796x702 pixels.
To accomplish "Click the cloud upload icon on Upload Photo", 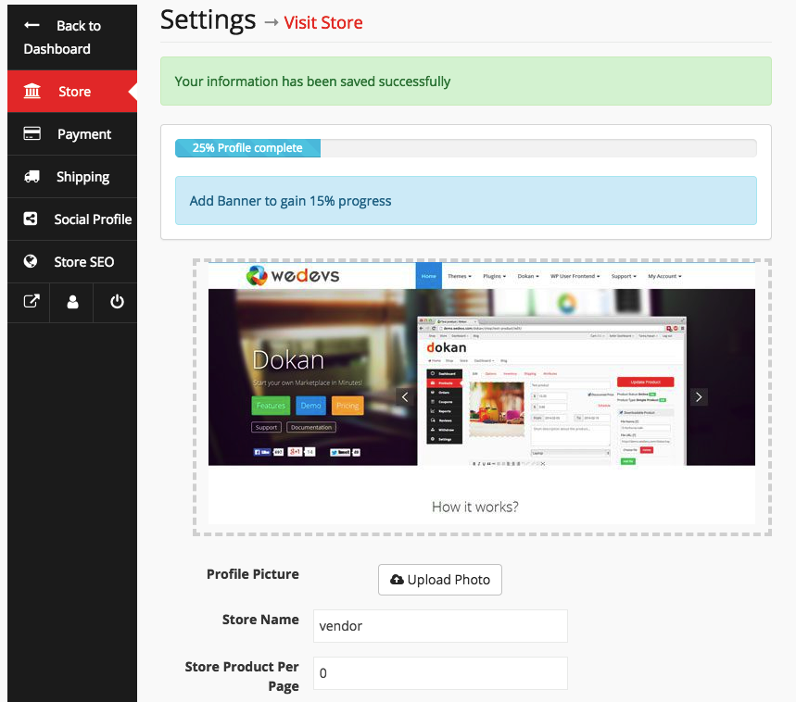I will [x=397, y=579].
